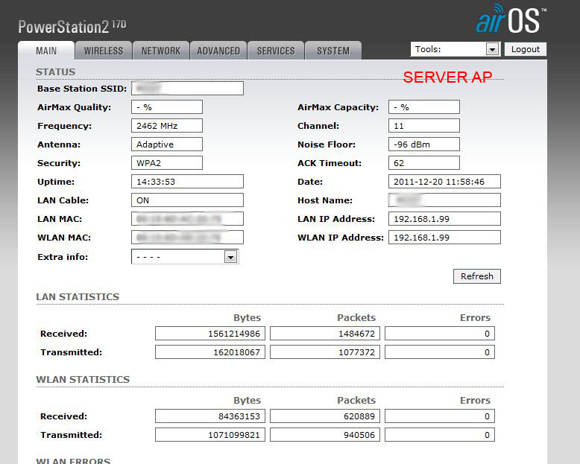Click the ACK Timeout value 62

pos(424,163)
